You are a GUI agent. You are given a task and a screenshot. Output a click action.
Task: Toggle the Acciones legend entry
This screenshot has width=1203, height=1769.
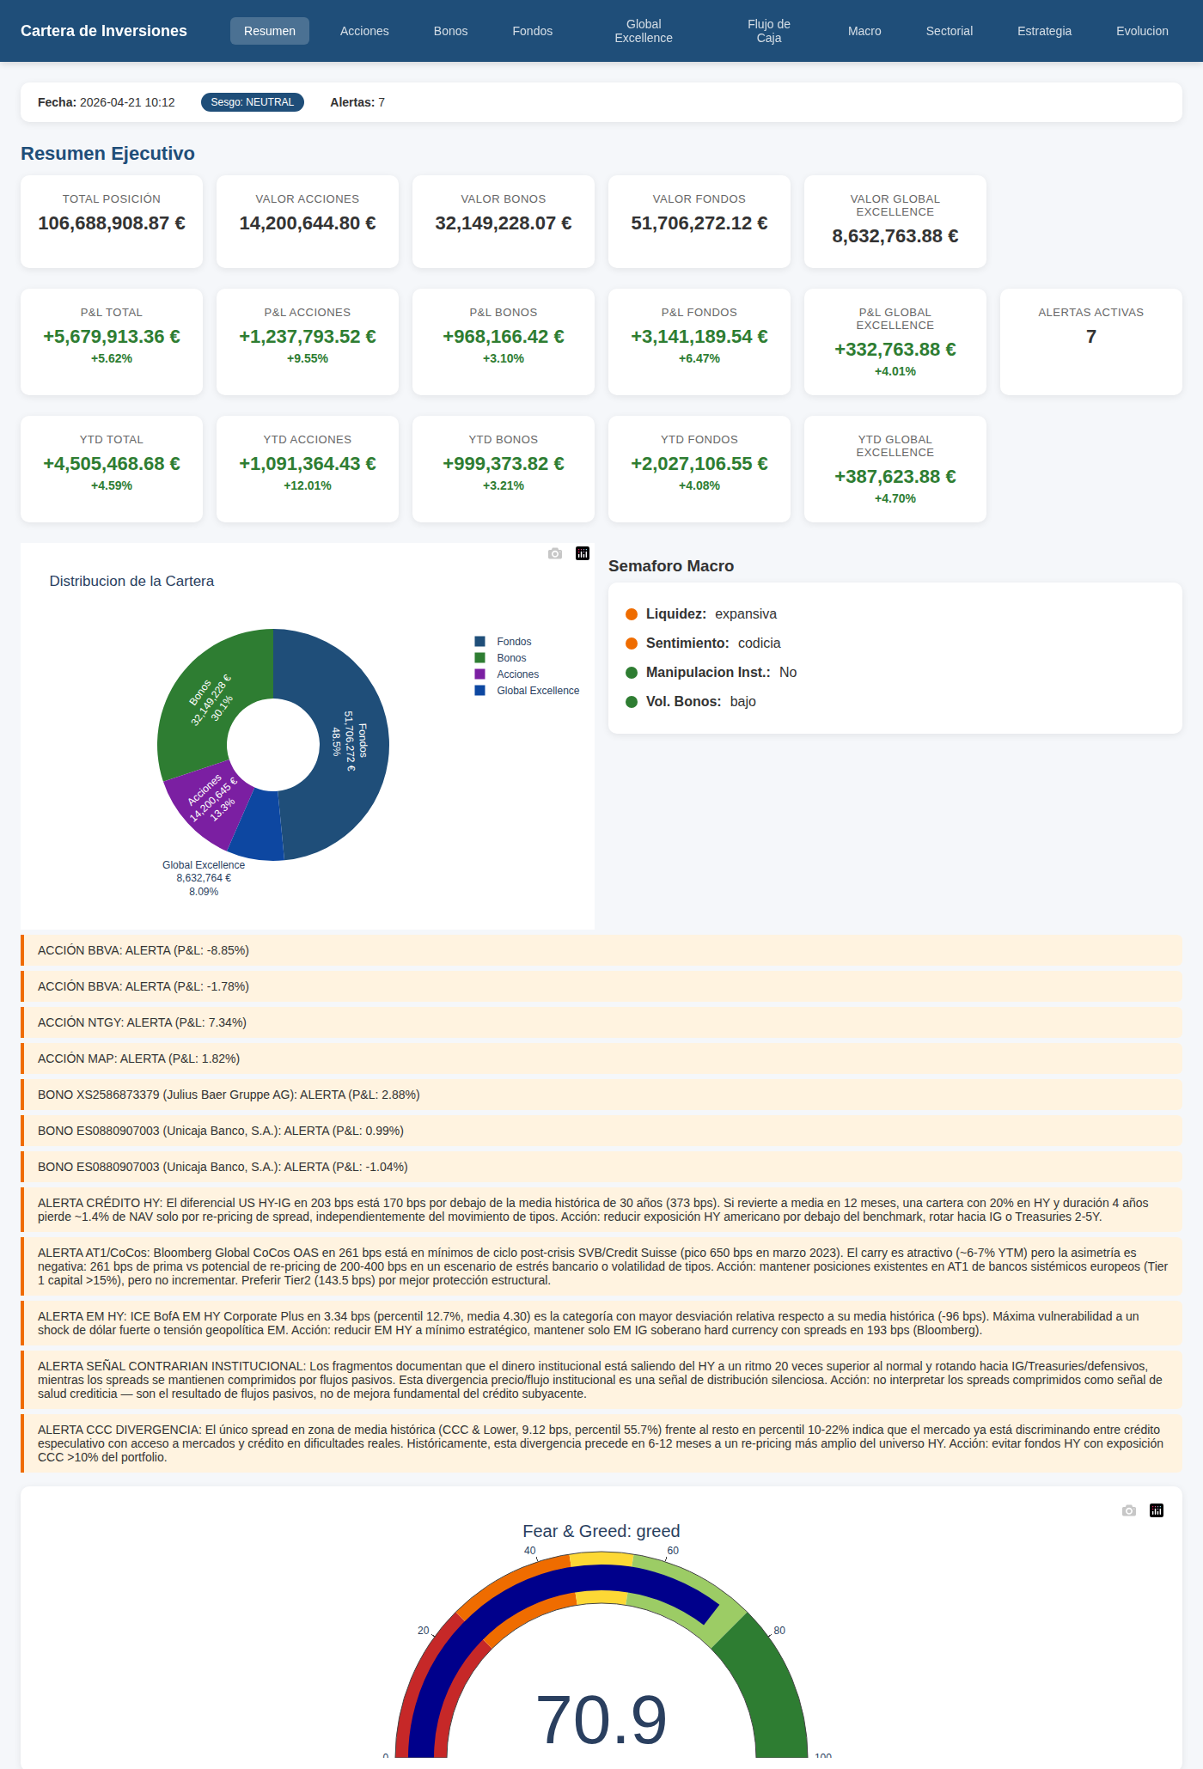[x=517, y=674]
